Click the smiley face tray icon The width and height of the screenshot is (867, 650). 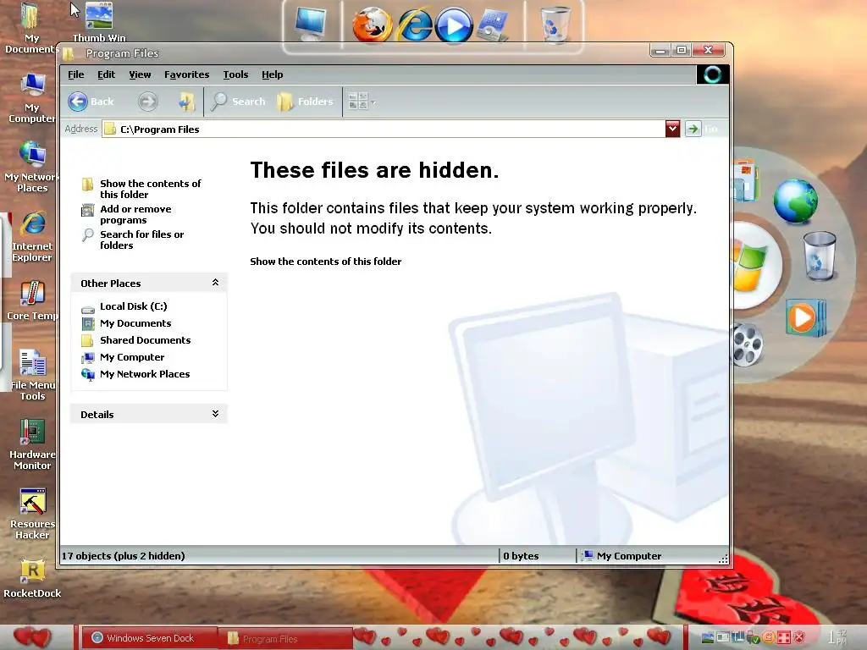coord(769,638)
